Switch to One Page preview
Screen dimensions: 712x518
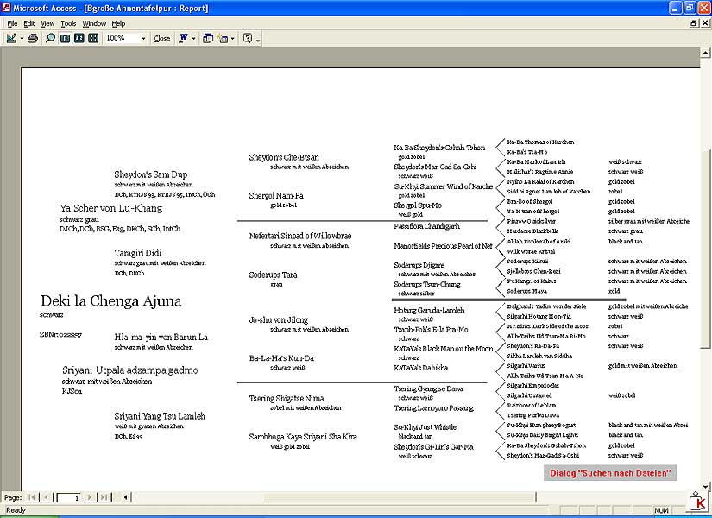tap(65, 38)
